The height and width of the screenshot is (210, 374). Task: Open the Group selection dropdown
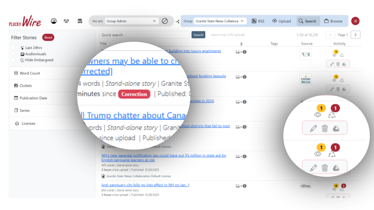220,21
